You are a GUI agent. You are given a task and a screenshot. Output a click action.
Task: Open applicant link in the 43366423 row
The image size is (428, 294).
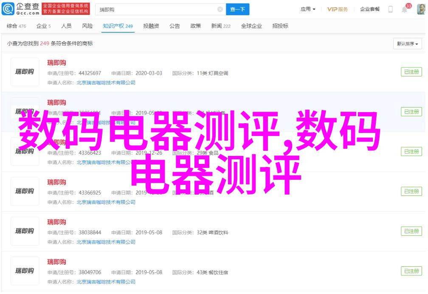pos(106,163)
